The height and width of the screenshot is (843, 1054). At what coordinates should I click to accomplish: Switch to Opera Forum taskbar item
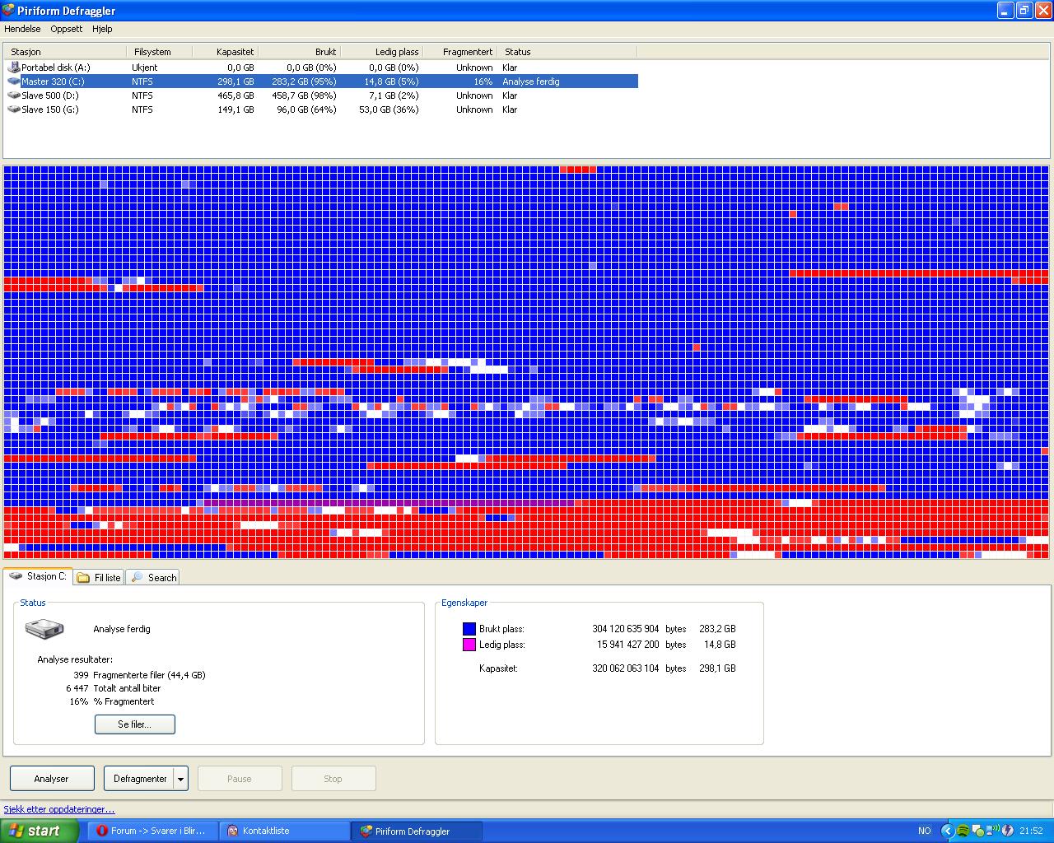(x=152, y=831)
